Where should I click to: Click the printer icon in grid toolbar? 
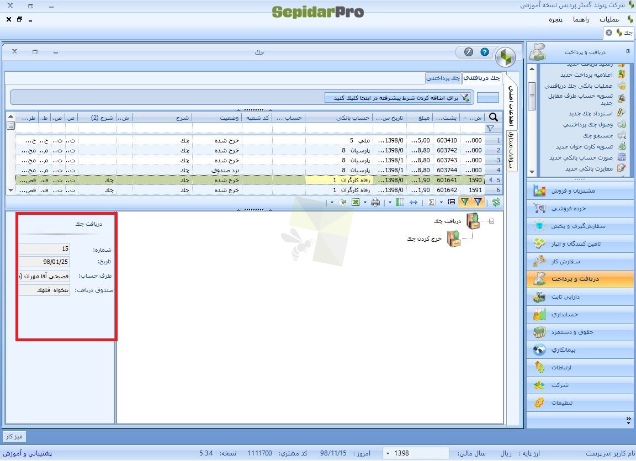tap(375, 202)
